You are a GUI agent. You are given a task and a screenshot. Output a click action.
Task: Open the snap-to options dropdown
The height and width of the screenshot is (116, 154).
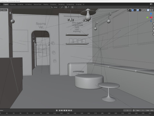click(x=69, y=7)
